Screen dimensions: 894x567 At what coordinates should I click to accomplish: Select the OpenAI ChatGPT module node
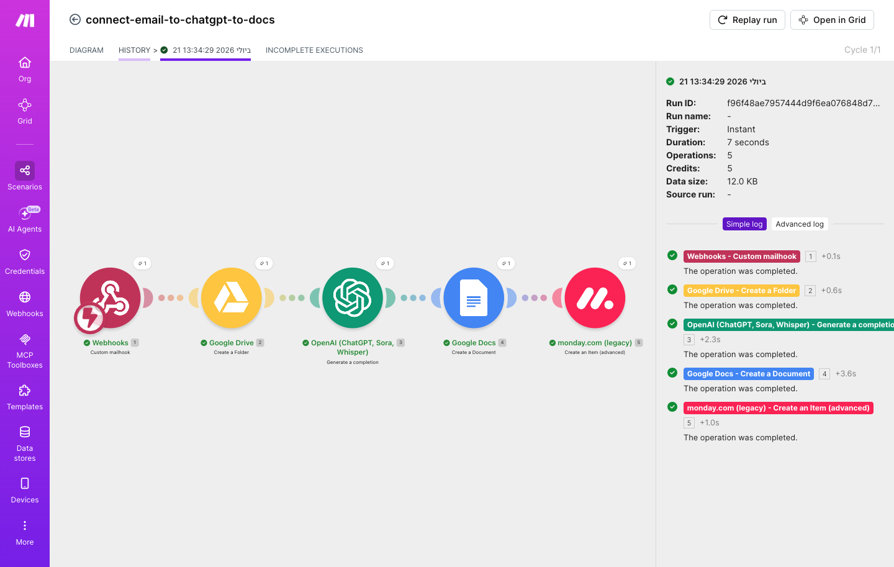pyautogui.click(x=353, y=298)
